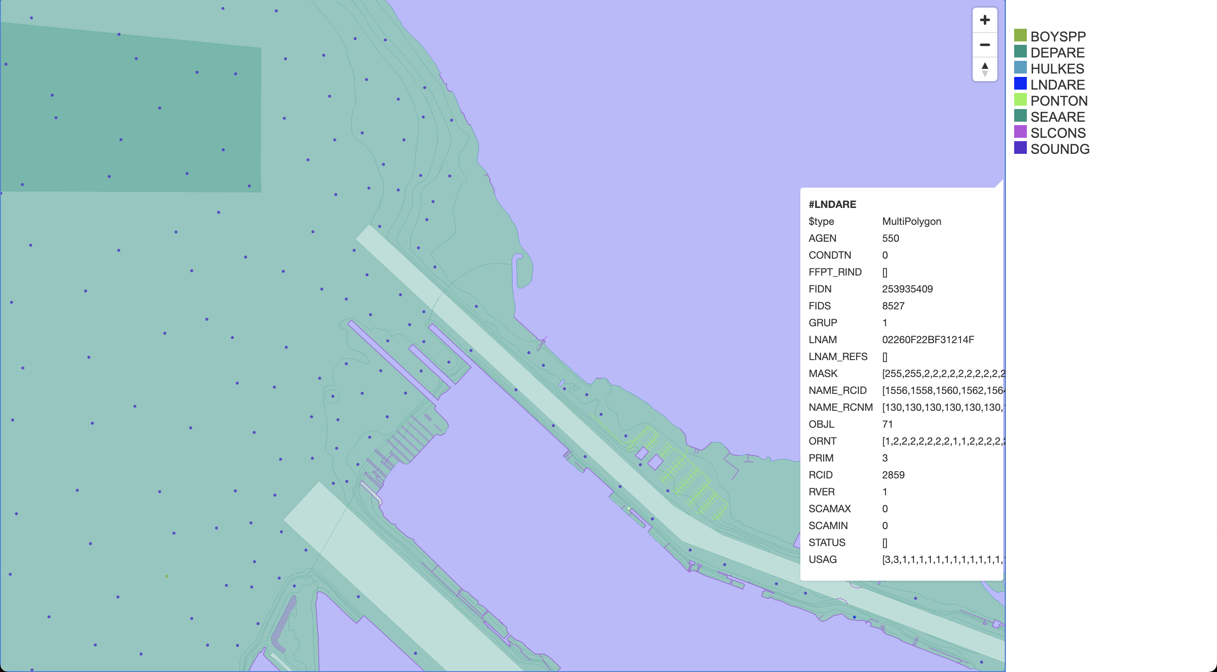Screen dimensions: 1217x672
Task: Reset bearing with the compass button
Action: 985,69
